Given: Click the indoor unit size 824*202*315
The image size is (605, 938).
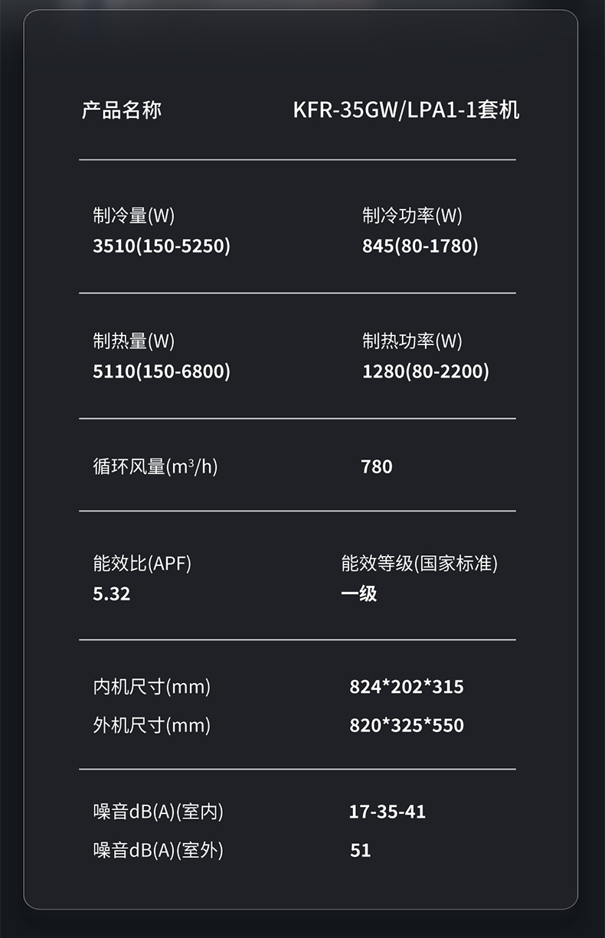Looking at the screenshot, I should point(407,687).
